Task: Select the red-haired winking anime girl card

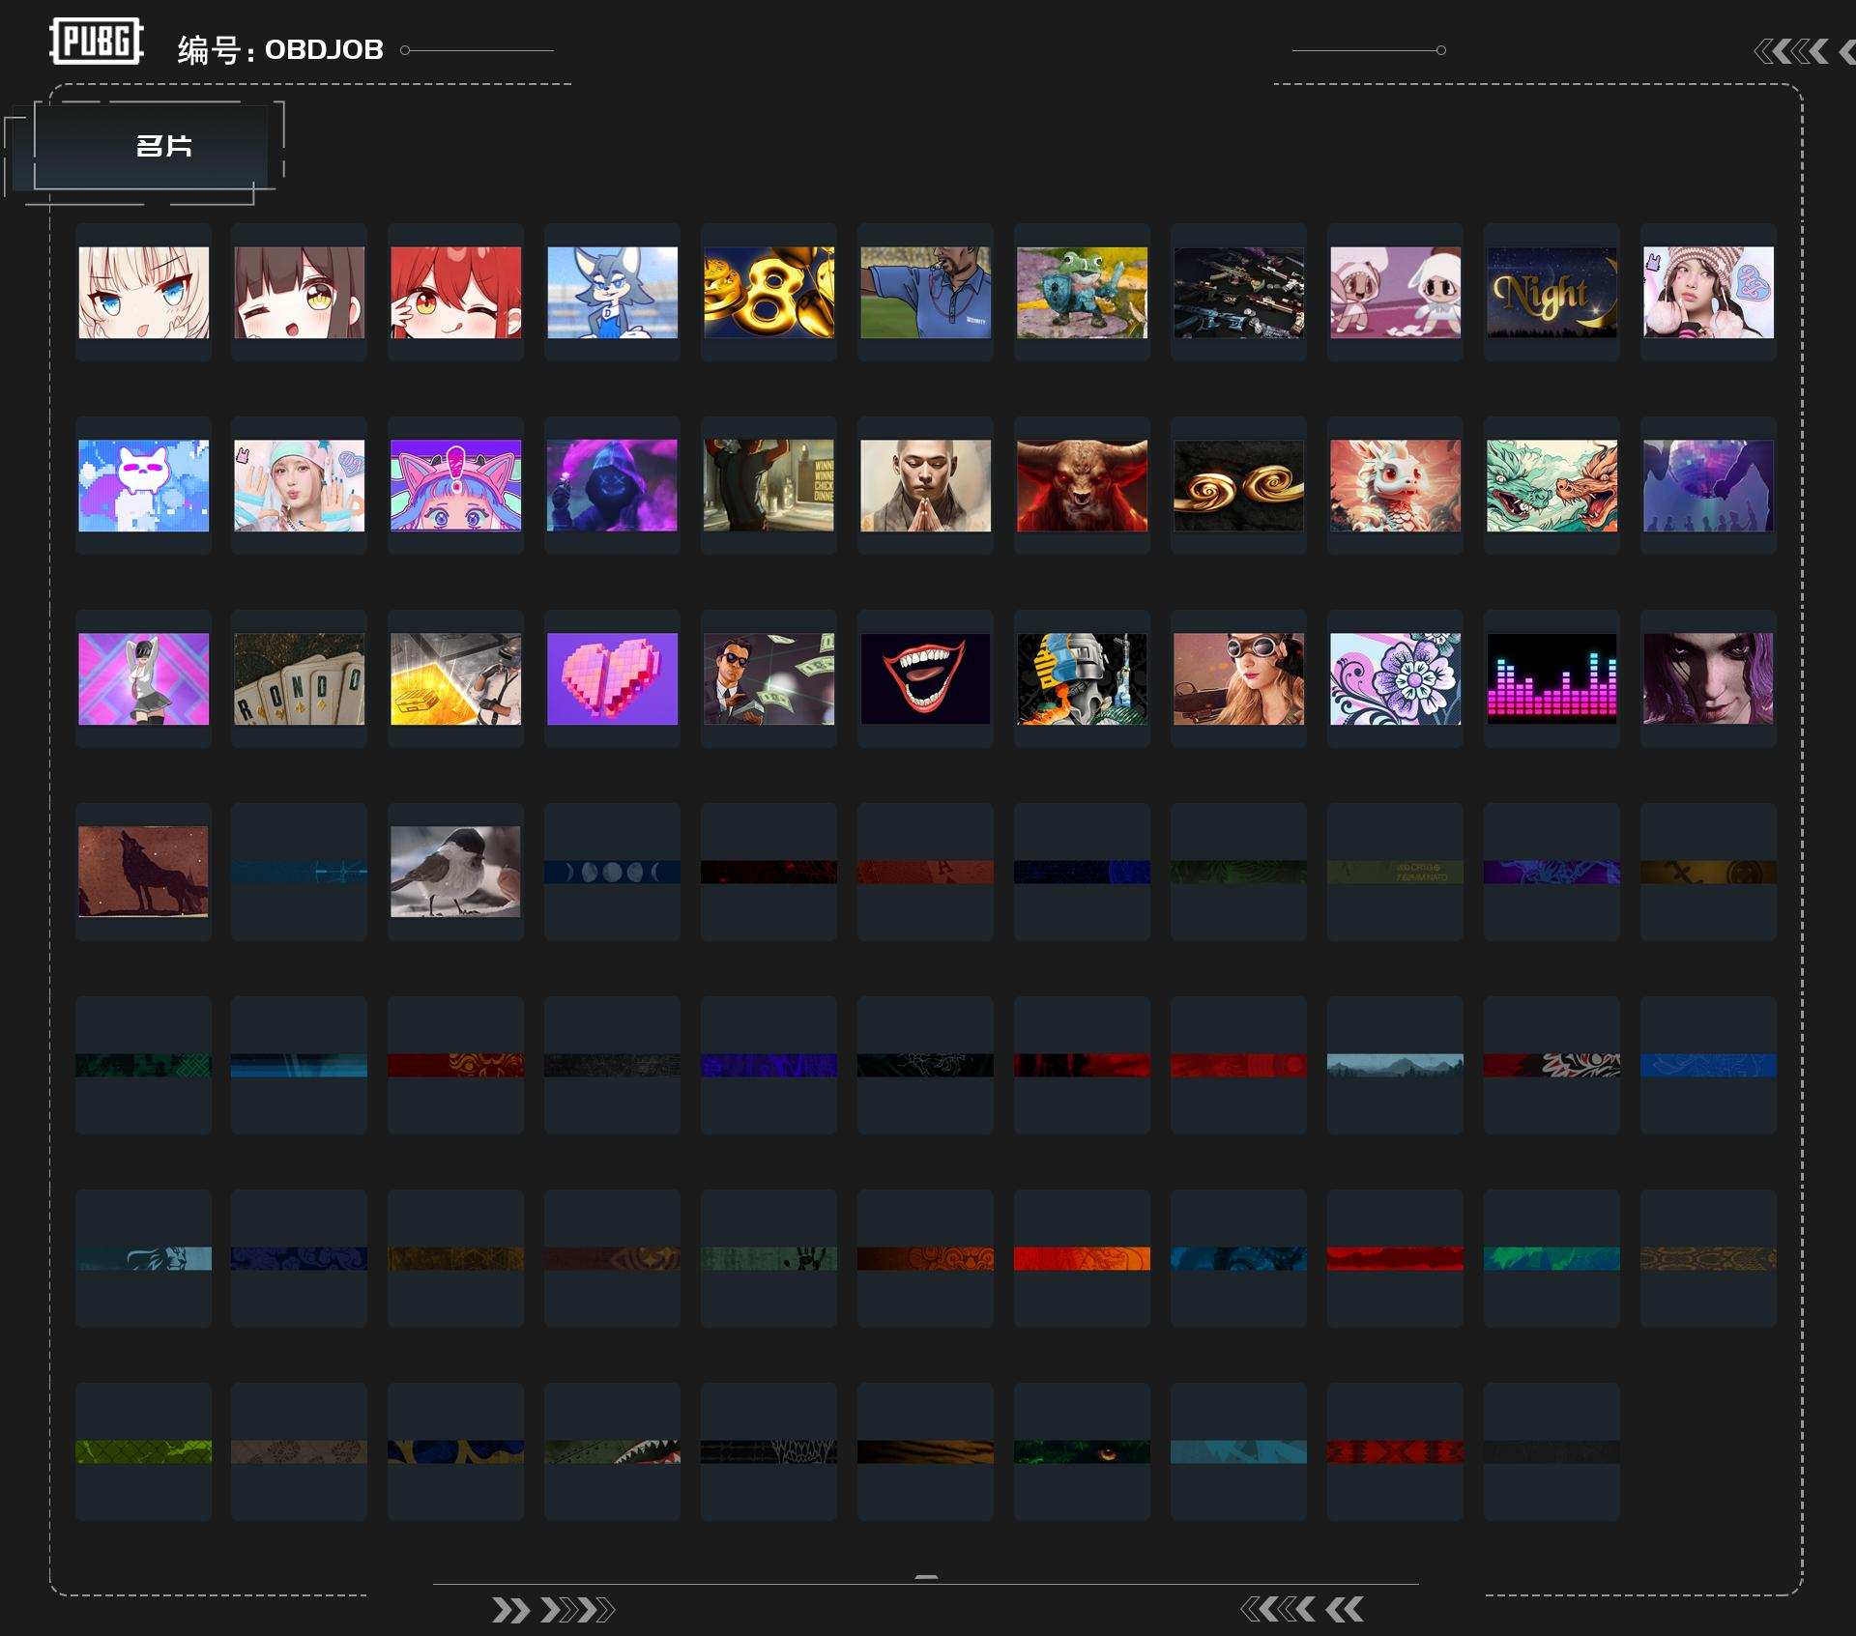Action: point(455,292)
